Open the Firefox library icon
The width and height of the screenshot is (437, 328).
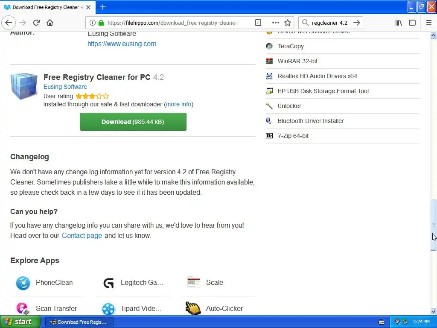click(399, 23)
